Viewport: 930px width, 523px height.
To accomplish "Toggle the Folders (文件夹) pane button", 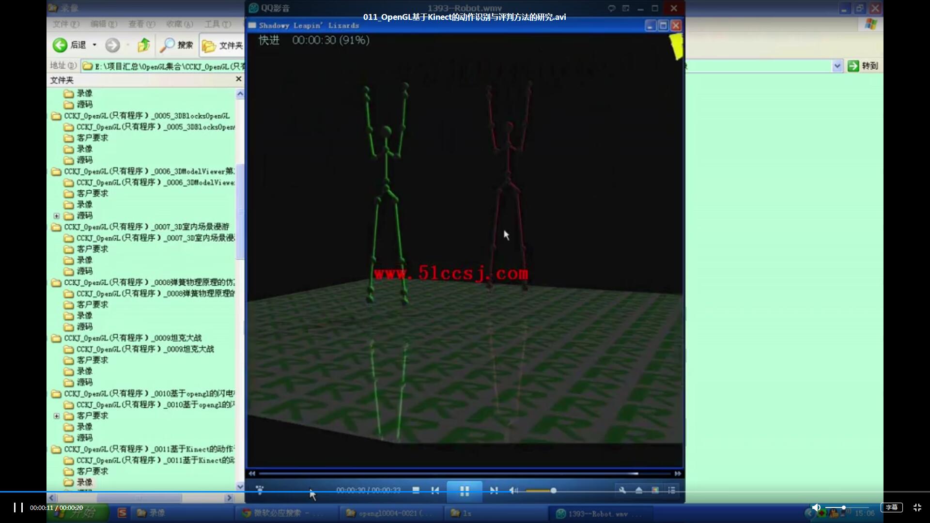I will [x=222, y=46].
